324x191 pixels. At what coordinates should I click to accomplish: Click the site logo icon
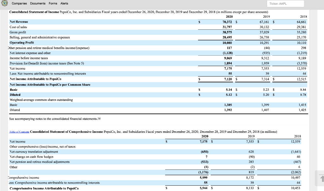4,3
